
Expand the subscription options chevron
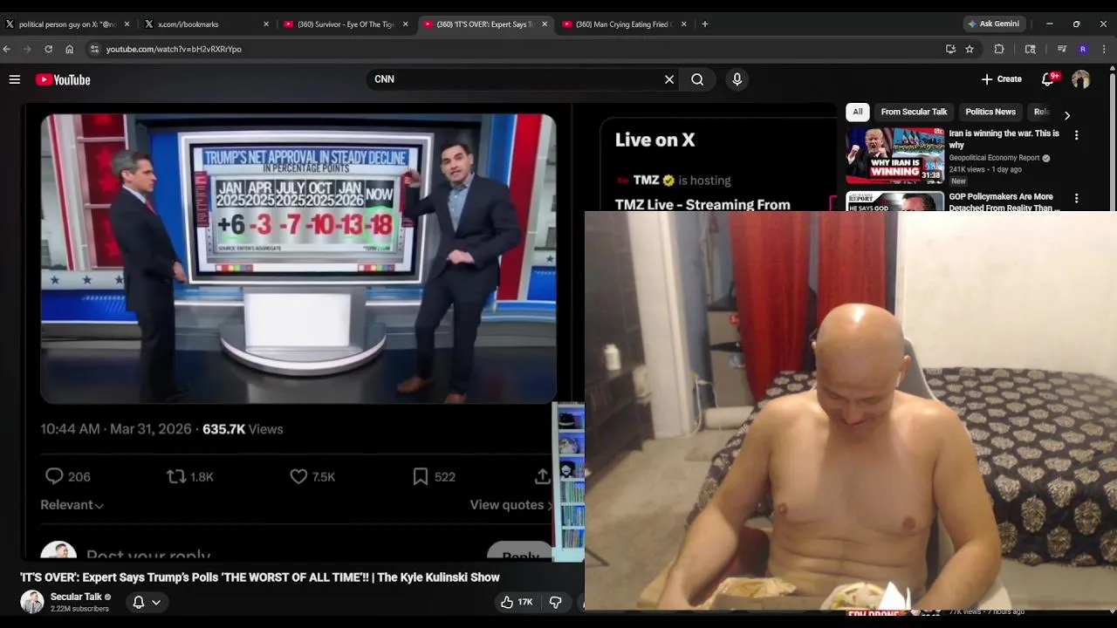click(x=156, y=602)
